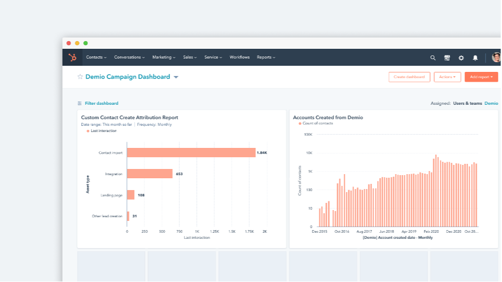Click the user profile avatar
Viewport: 502px width, 282px height.
click(496, 58)
